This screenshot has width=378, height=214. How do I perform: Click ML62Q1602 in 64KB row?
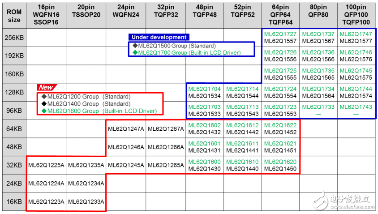(204, 125)
